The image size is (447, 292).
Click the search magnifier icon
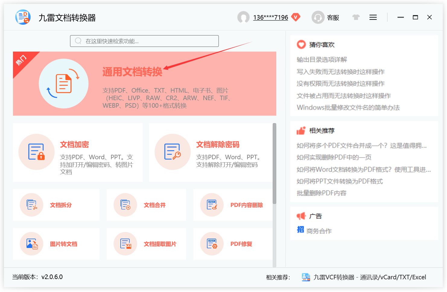[x=78, y=41]
